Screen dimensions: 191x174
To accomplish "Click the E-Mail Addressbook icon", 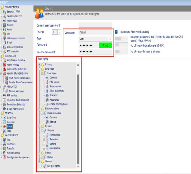I will 4,109.
